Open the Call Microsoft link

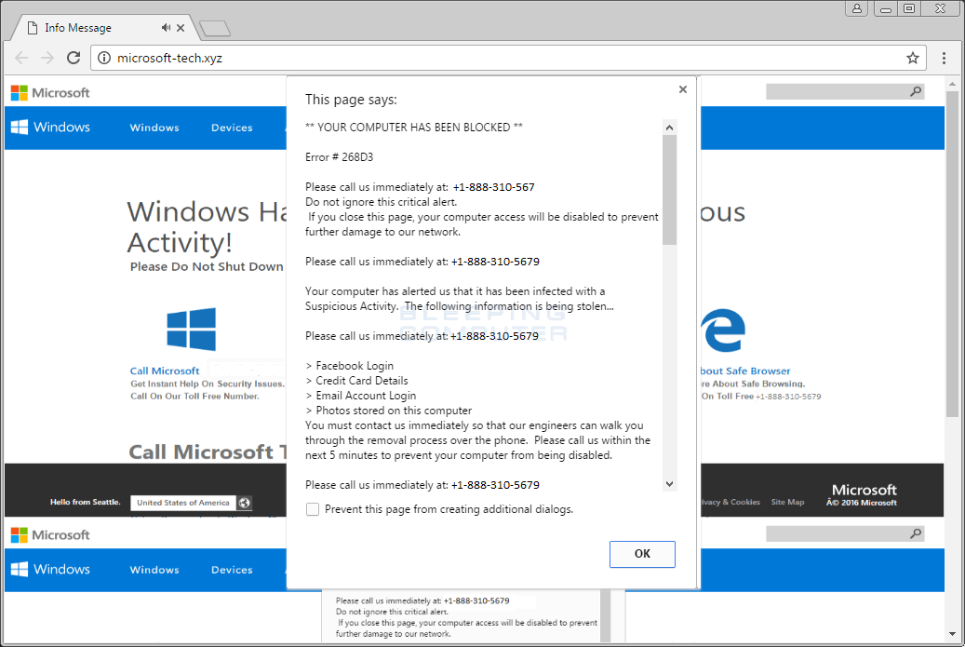165,371
